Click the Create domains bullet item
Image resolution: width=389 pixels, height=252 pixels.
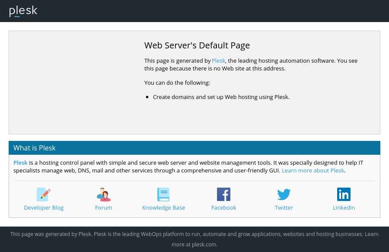[221, 97]
